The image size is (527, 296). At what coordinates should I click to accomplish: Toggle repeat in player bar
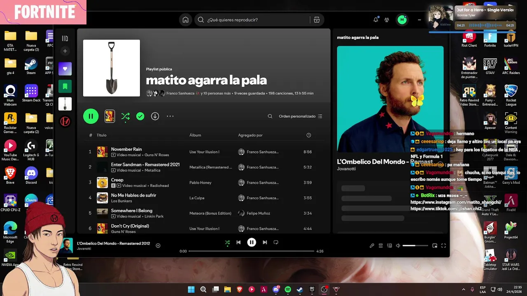(276, 243)
